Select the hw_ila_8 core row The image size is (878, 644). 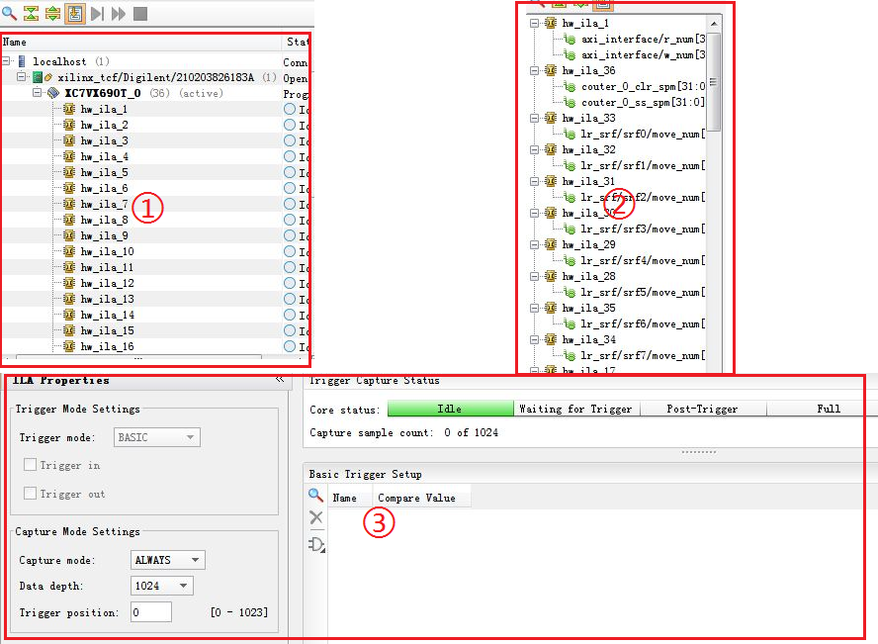tap(104, 220)
